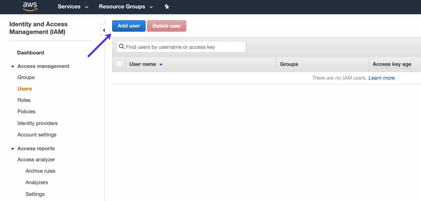
Task: Click the Add user button
Action: 129,25
